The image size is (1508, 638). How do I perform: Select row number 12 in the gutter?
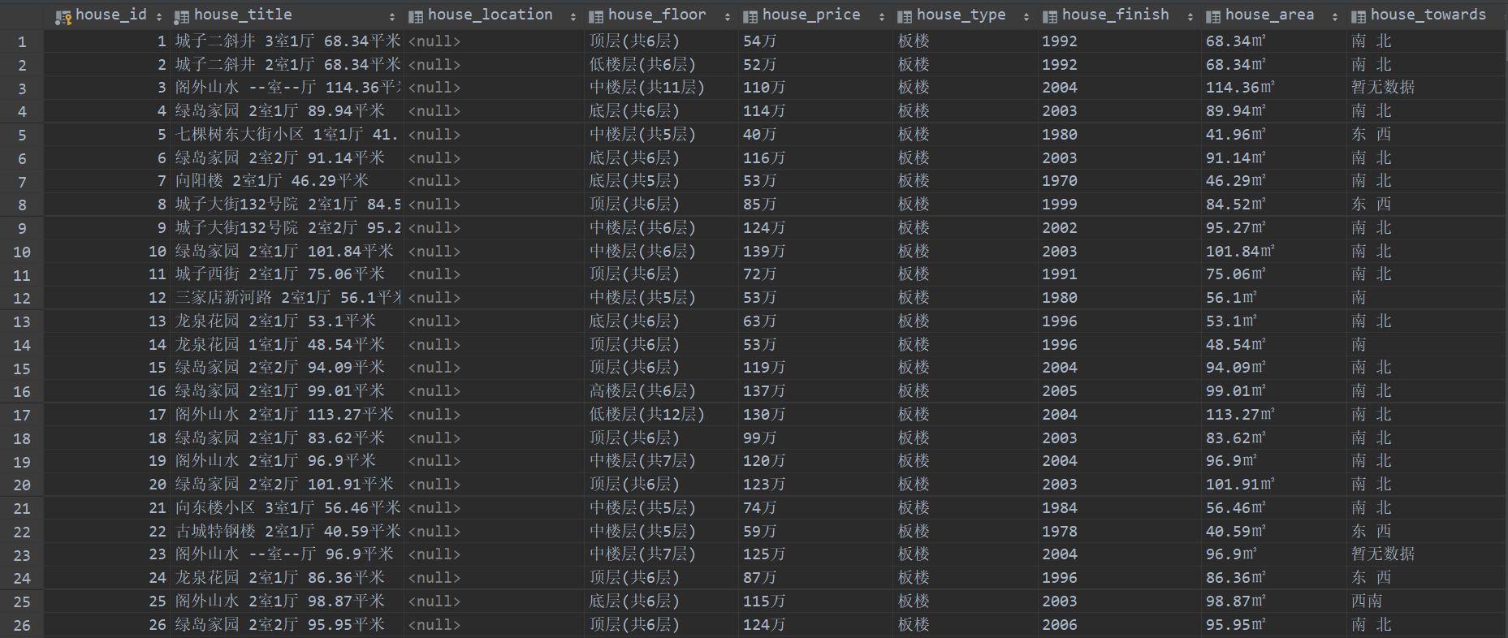(x=22, y=299)
